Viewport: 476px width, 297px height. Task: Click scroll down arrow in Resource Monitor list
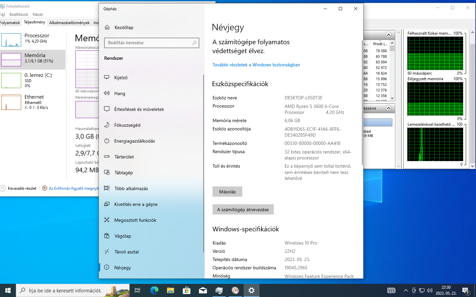[392, 98]
